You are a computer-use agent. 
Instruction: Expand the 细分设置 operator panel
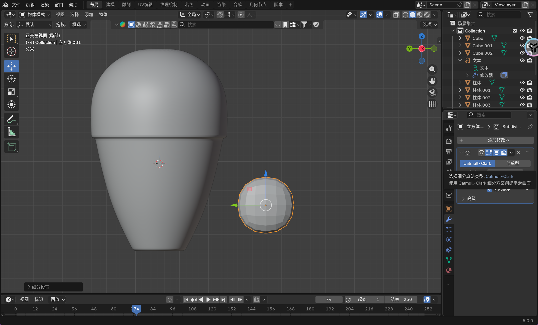click(x=40, y=287)
